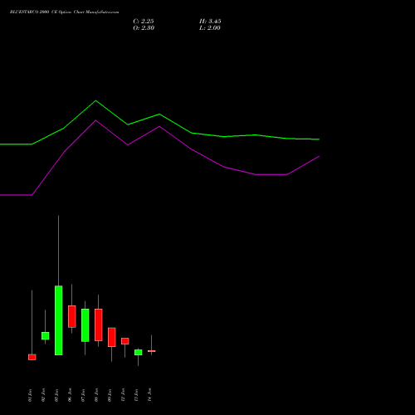Click the small red candle on 01 Jan
Screen dimensions: 415x415
(32, 357)
